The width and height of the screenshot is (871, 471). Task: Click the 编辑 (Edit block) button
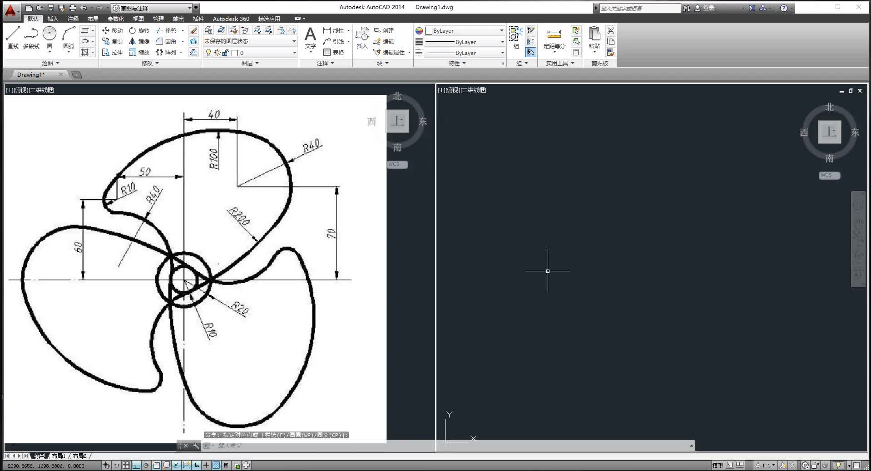pos(384,41)
